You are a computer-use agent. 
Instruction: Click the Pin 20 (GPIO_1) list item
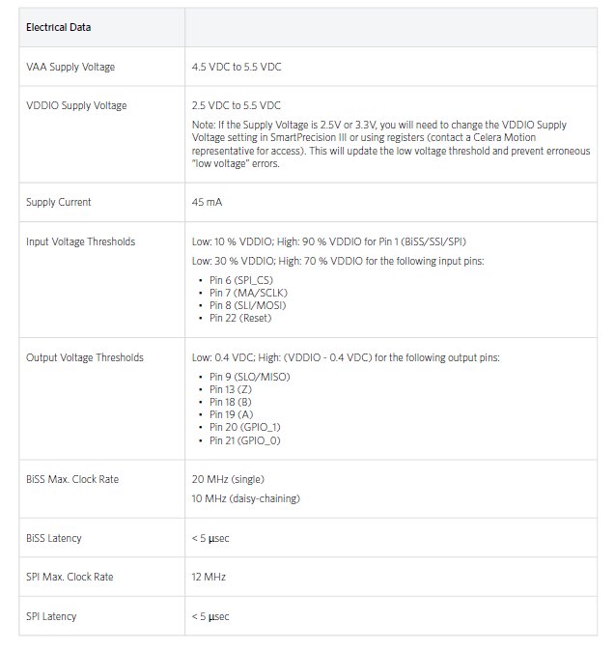coord(245,427)
